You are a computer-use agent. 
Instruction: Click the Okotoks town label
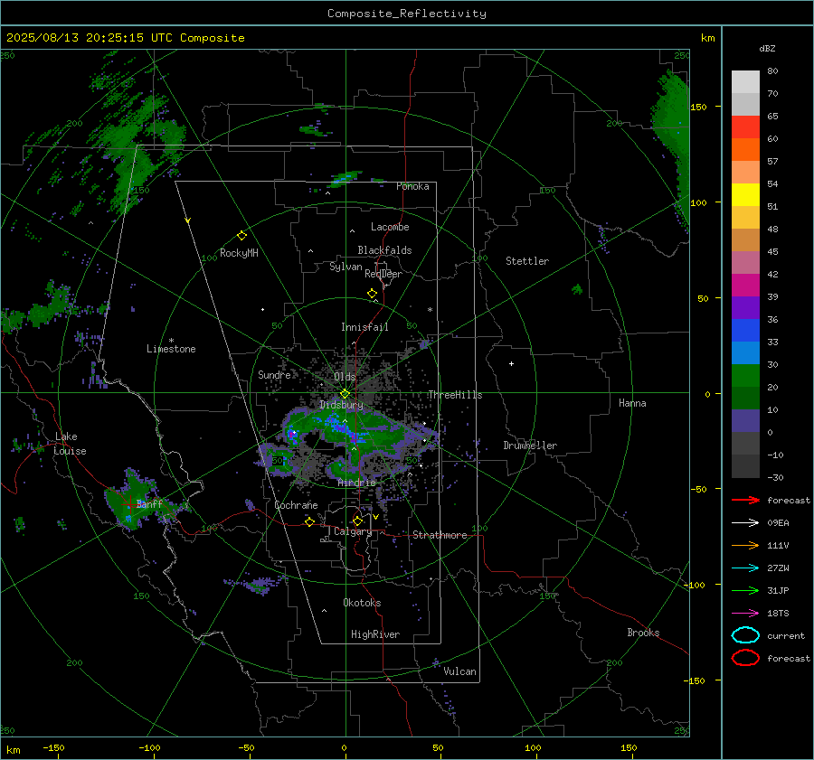tap(362, 603)
